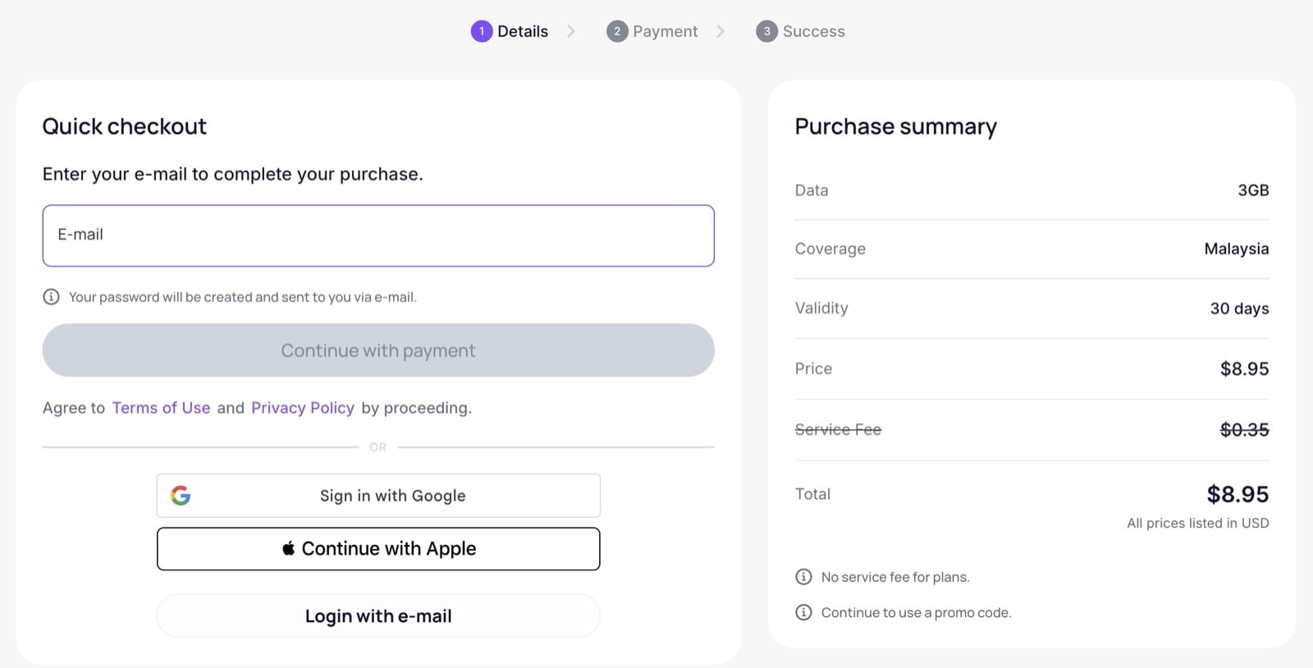Screen dimensions: 1313x668
Task: Choose Continue with Apple
Action: [x=378, y=549]
